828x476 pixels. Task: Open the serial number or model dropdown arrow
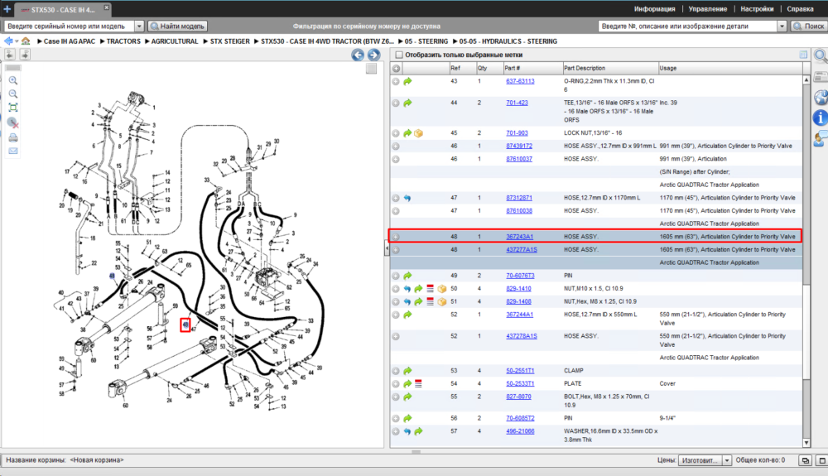point(139,26)
